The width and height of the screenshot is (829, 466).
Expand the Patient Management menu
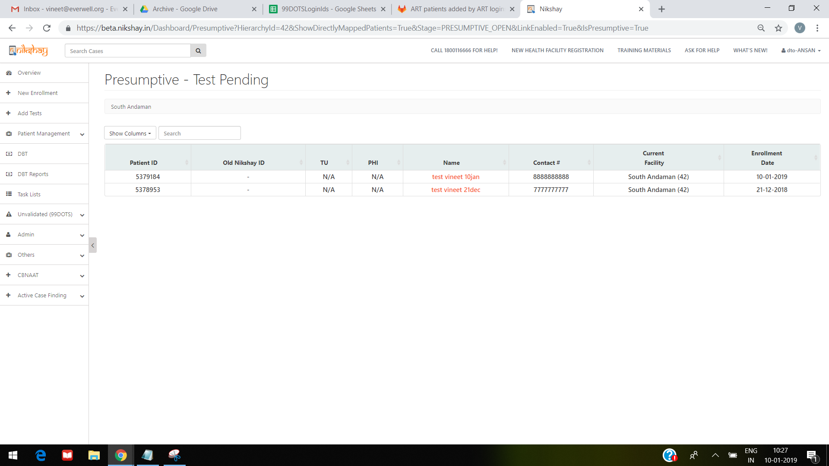44,134
